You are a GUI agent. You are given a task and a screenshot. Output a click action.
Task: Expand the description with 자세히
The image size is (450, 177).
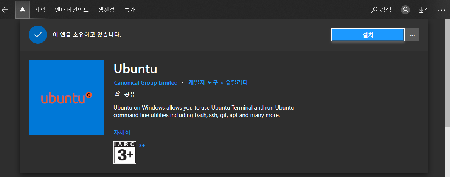[122, 133]
